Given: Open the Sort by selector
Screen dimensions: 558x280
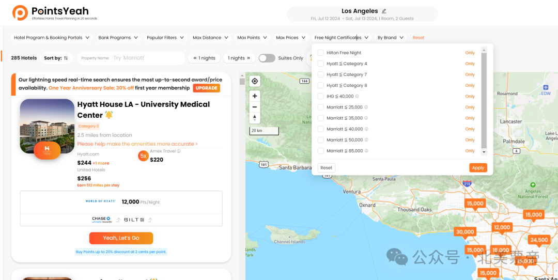Looking at the screenshot, I should (56, 58).
